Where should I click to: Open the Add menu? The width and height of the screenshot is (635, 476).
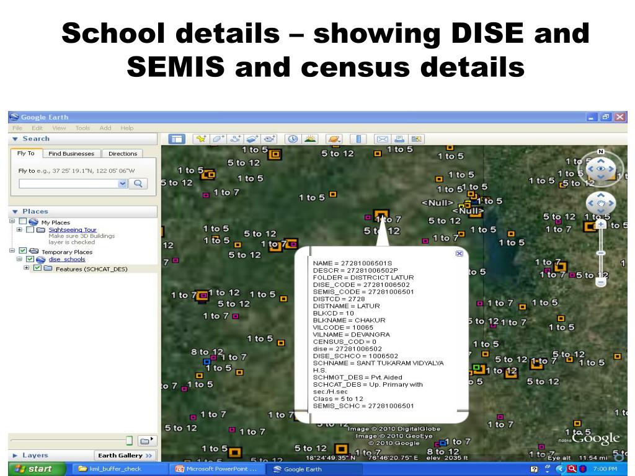pyautogui.click(x=105, y=128)
